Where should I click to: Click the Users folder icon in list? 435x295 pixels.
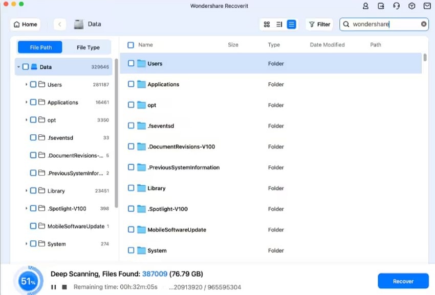tap(141, 63)
